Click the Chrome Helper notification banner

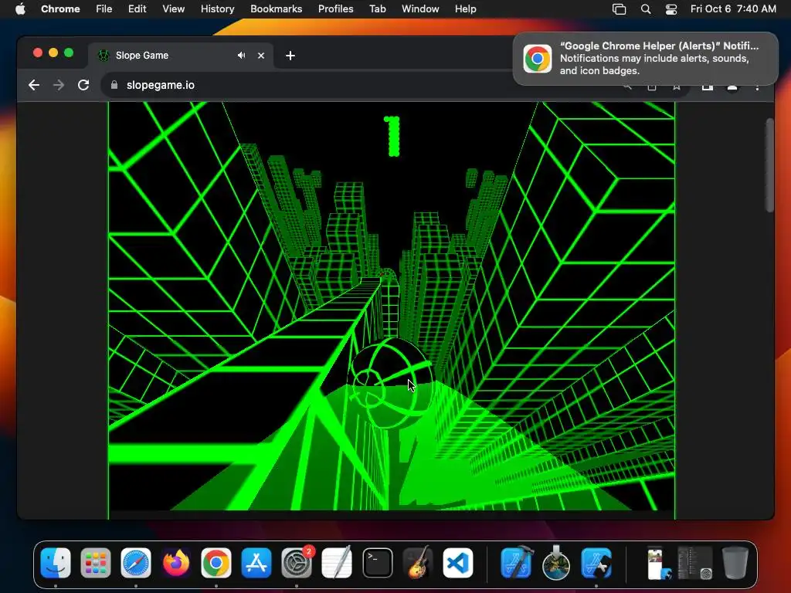645,59
